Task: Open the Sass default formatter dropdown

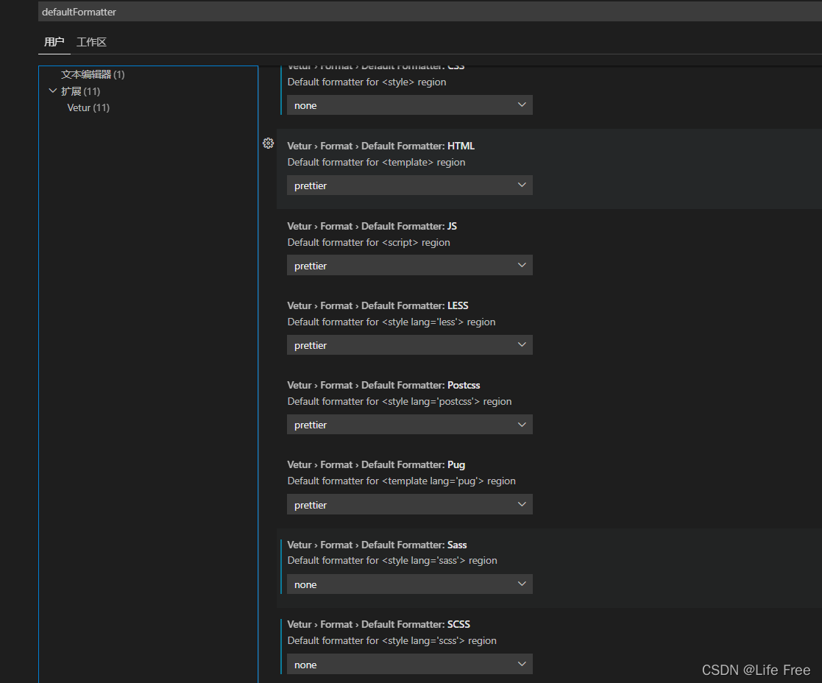Action: pos(409,584)
